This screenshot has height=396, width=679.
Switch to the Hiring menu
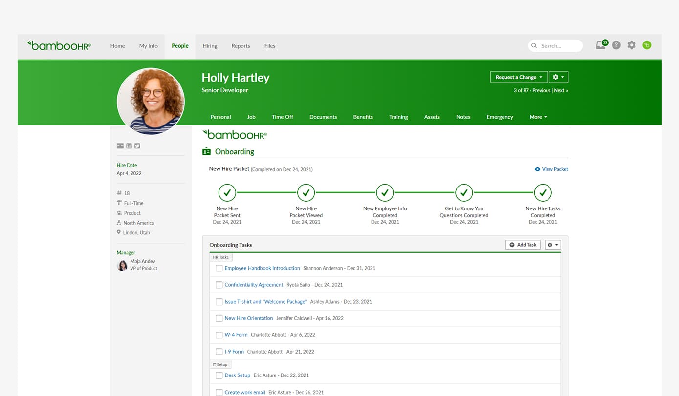(210, 46)
